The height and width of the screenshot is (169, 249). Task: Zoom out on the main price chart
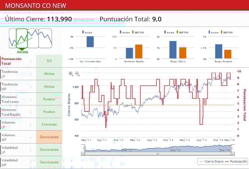pos(77,74)
